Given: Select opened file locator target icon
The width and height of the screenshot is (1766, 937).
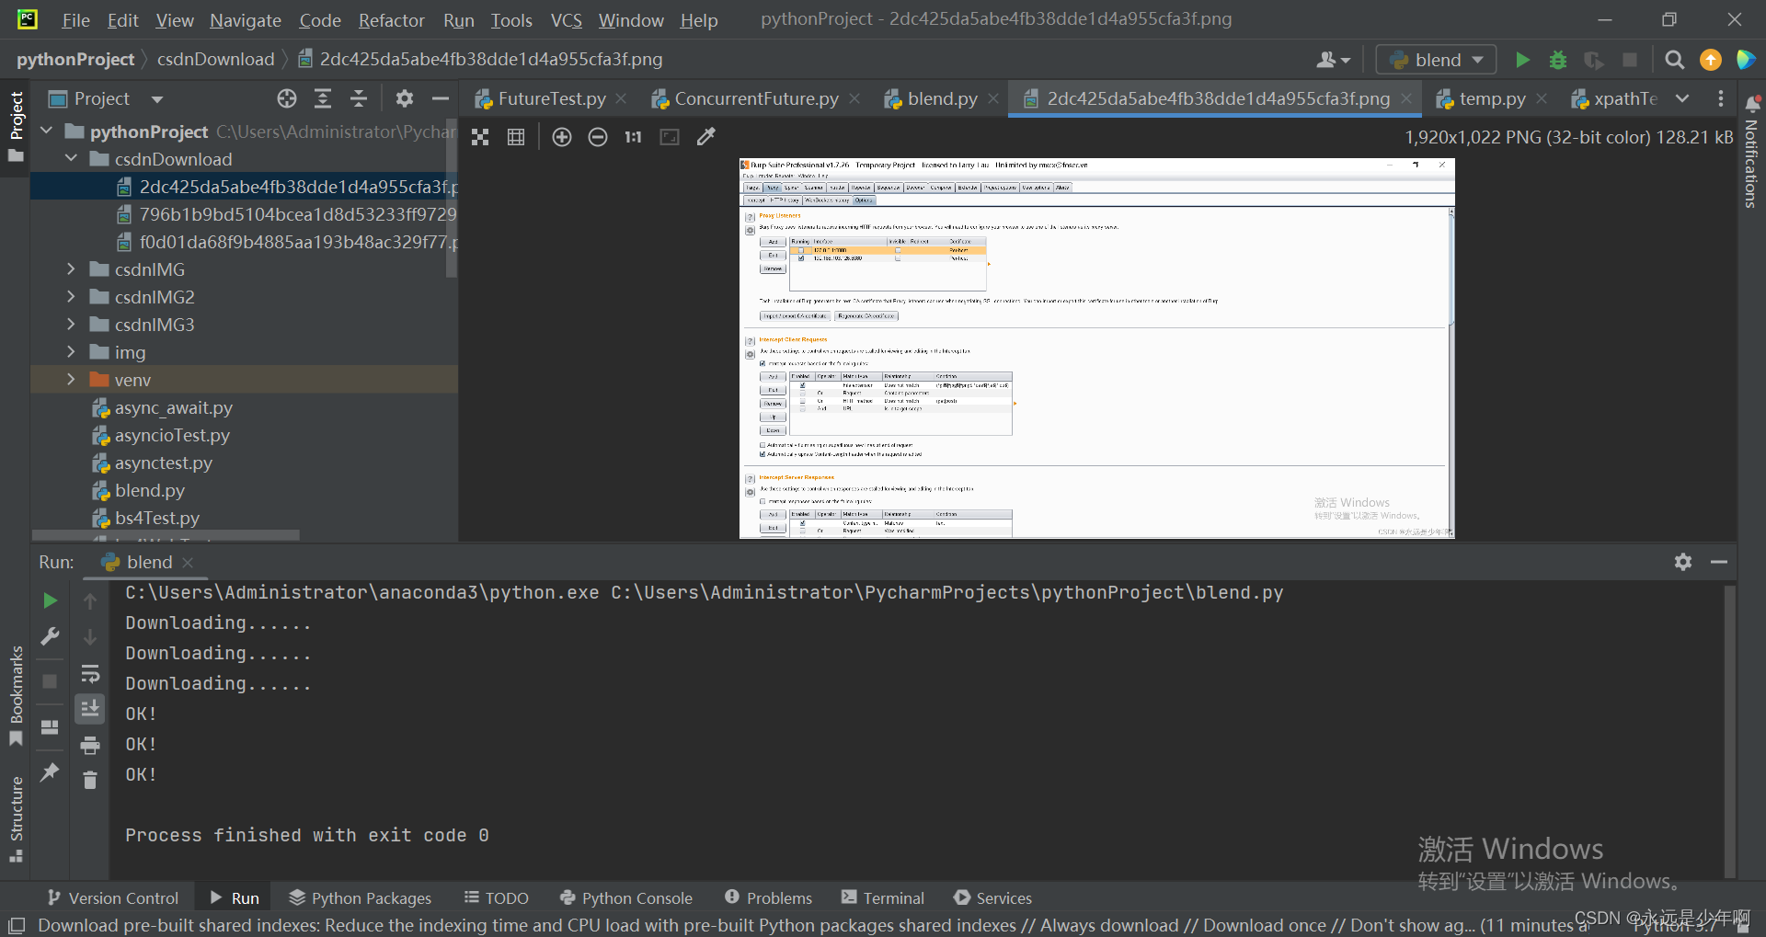Looking at the screenshot, I should point(287,98).
